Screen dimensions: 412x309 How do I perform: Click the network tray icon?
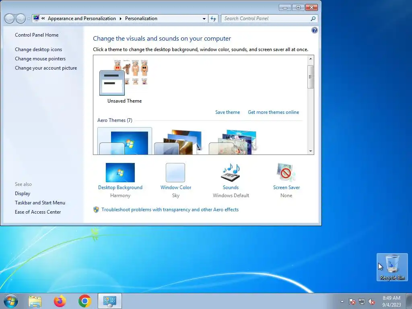pos(362,301)
